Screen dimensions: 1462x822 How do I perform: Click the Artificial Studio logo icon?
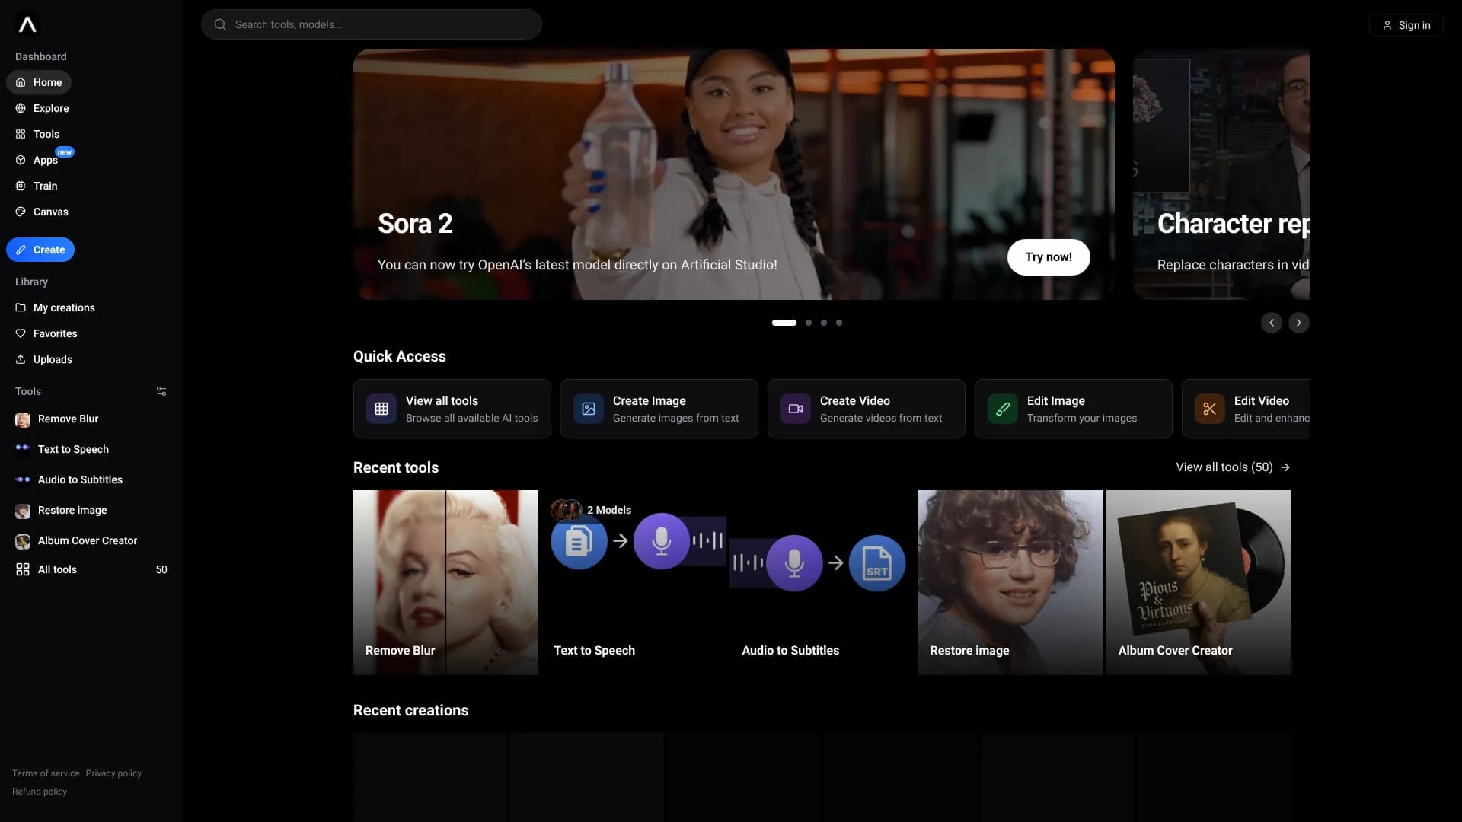tap(27, 24)
